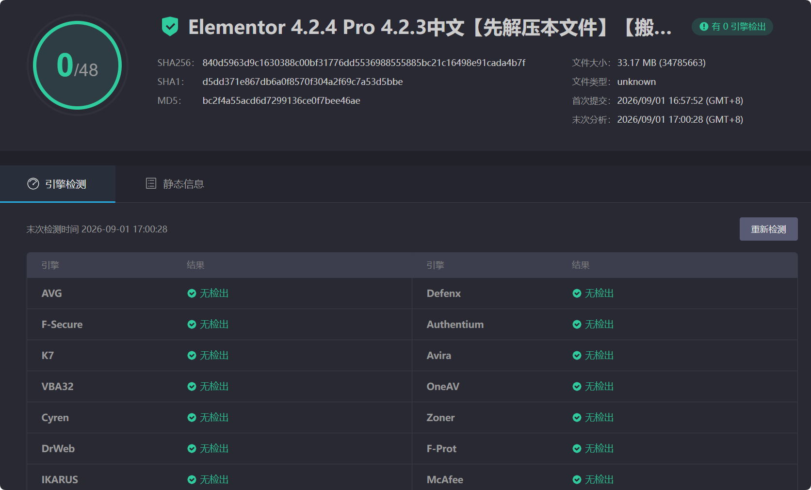This screenshot has width=811, height=490.
Task: Click the 无检出 text in the Avira row
Action: [x=599, y=356]
